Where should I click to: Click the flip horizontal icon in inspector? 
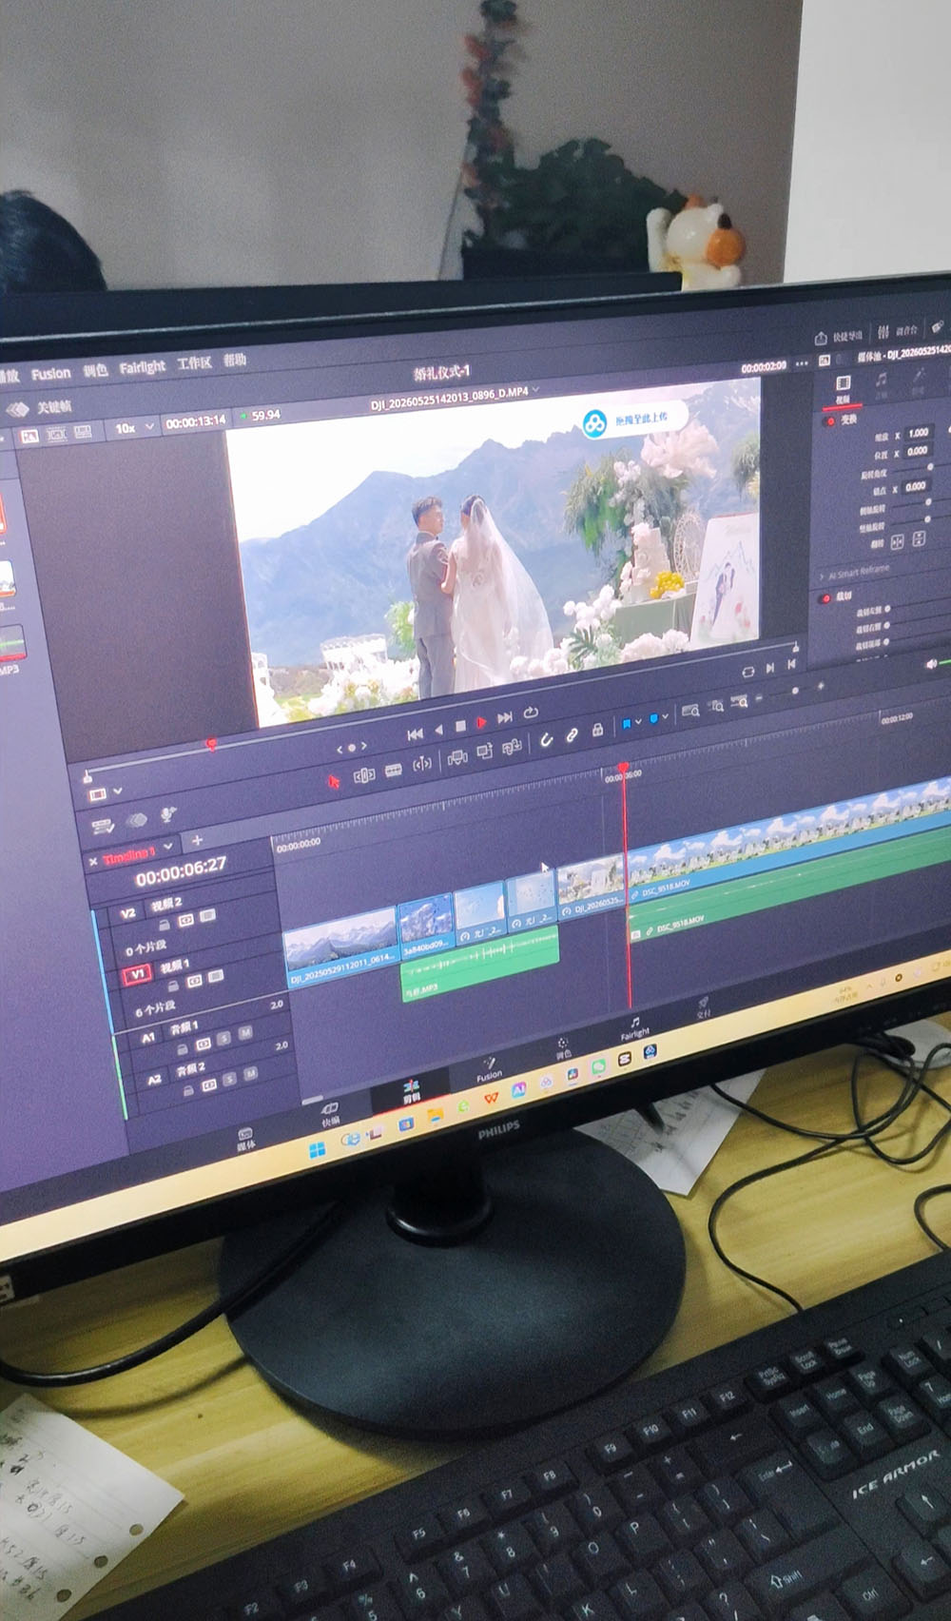[x=897, y=541]
